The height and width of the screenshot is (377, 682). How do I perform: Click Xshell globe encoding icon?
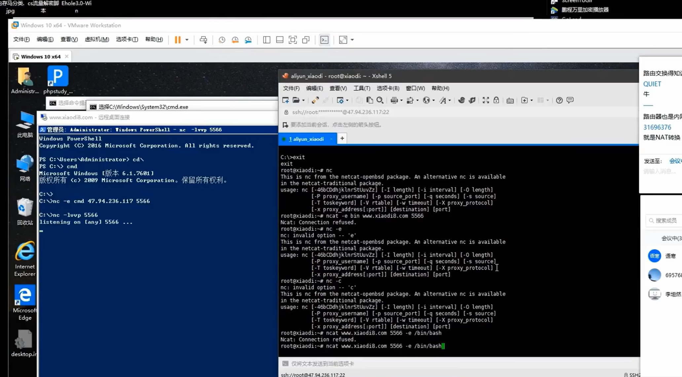[426, 100]
